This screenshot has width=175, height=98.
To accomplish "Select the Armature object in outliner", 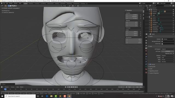I will pyautogui.click(x=154, y=11).
